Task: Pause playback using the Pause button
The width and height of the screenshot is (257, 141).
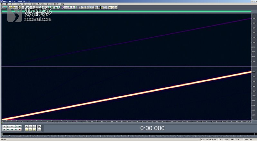Action: tap(12, 127)
